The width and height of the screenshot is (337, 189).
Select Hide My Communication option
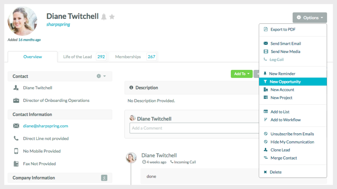click(x=293, y=142)
